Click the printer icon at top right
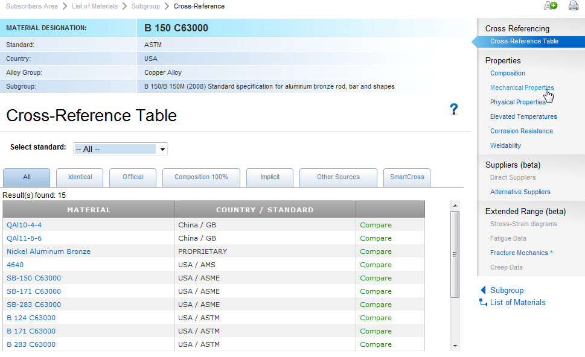This screenshot has width=585, height=357. [x=573, y=5]
